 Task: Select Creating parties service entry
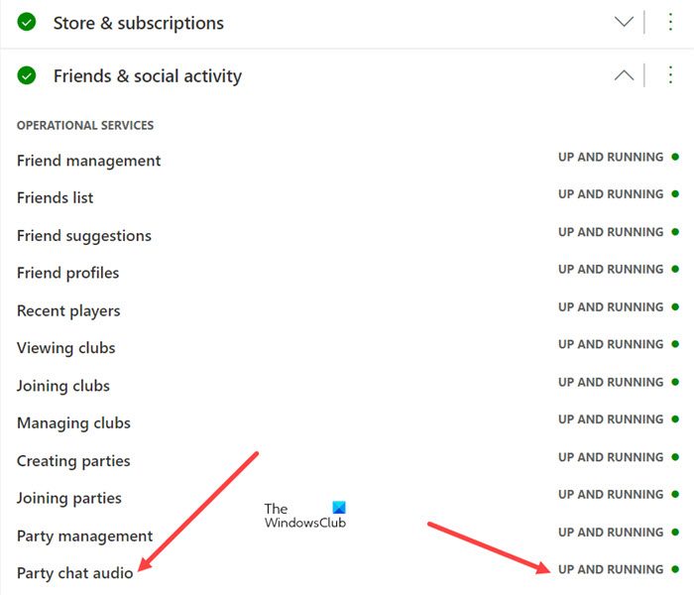[x=73, y=460]
